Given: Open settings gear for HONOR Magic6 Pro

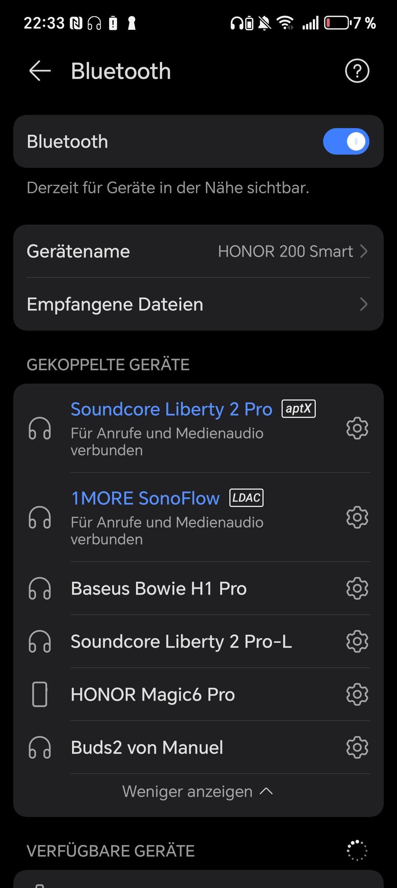Looking at the screenshot, I should 357,694.
